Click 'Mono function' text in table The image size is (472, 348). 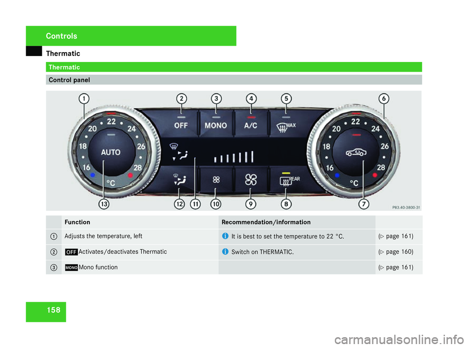coord(98,267)
